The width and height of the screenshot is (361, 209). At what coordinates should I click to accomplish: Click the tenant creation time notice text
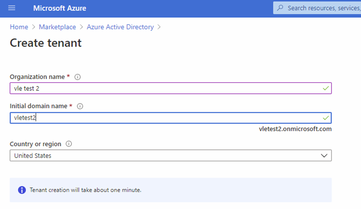85,190
